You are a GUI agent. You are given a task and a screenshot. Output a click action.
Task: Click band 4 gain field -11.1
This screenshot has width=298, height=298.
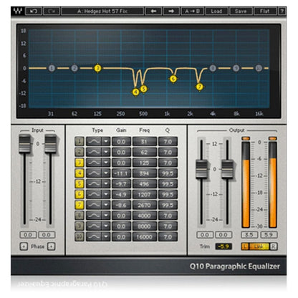tap(121, 173)
